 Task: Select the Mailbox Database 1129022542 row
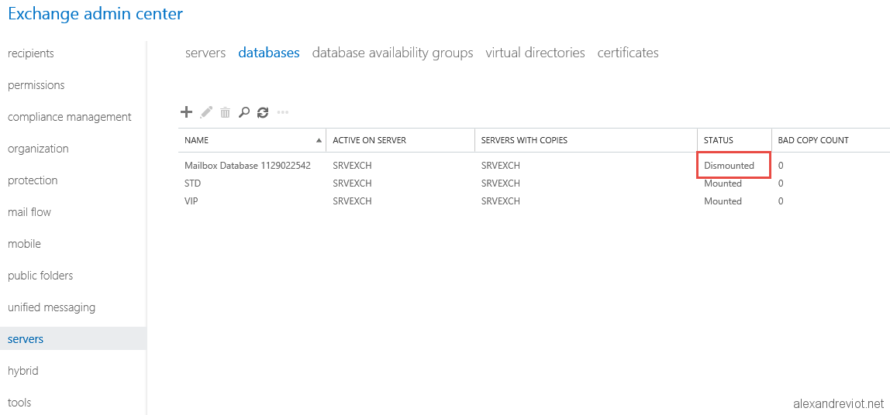533,166
